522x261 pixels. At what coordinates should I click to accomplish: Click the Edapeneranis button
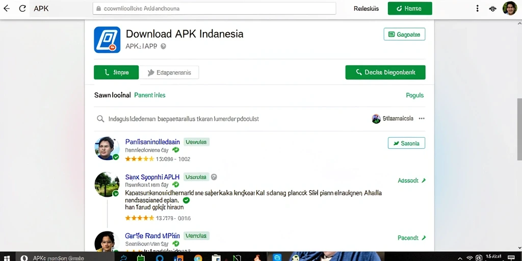pos(169,72)
